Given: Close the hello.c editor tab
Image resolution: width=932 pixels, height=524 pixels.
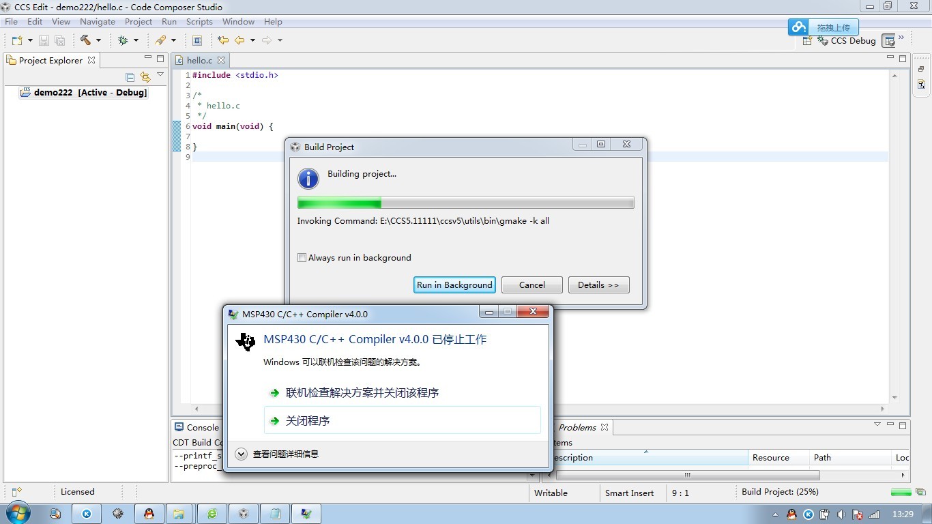Looking at the screenshot, I should click(x=220, y=60).
